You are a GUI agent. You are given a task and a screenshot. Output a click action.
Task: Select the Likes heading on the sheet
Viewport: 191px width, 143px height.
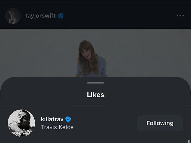pyautogui.click(x=95, y=95)
